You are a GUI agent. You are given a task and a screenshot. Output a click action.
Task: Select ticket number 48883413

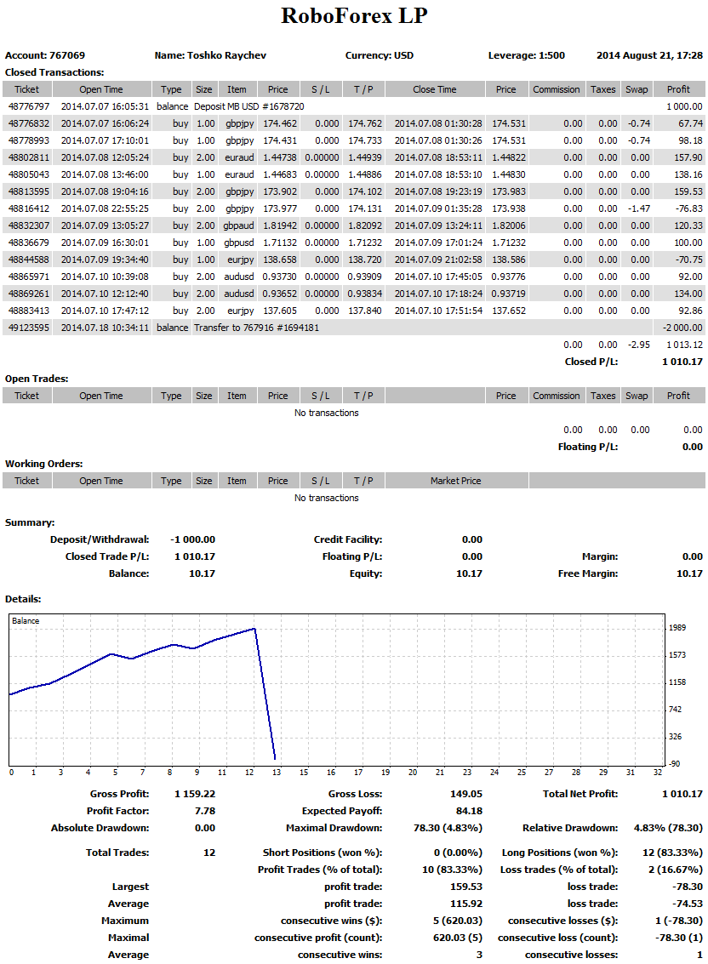[x=29, y=311]
